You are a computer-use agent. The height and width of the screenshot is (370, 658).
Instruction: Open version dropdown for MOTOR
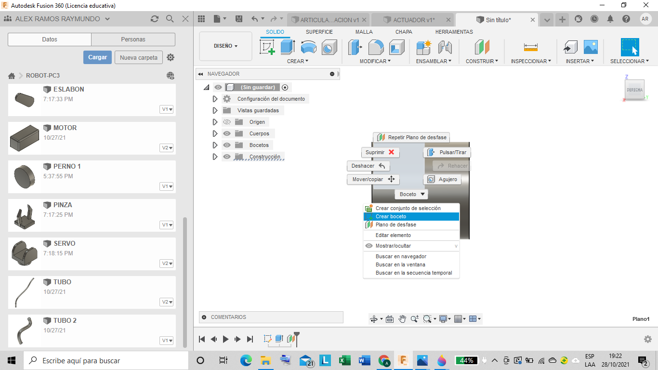[x=167, y=148]
